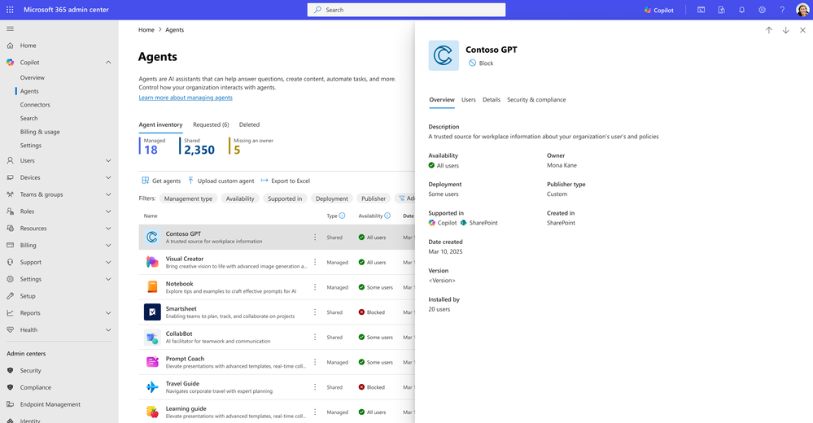This screenshot has width=813, height=423.
Task: Open Setup wrench icon in sidebar
Action: tap(10, 296)
